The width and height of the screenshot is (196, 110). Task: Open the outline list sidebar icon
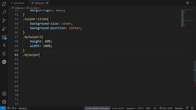pos(4,54)
